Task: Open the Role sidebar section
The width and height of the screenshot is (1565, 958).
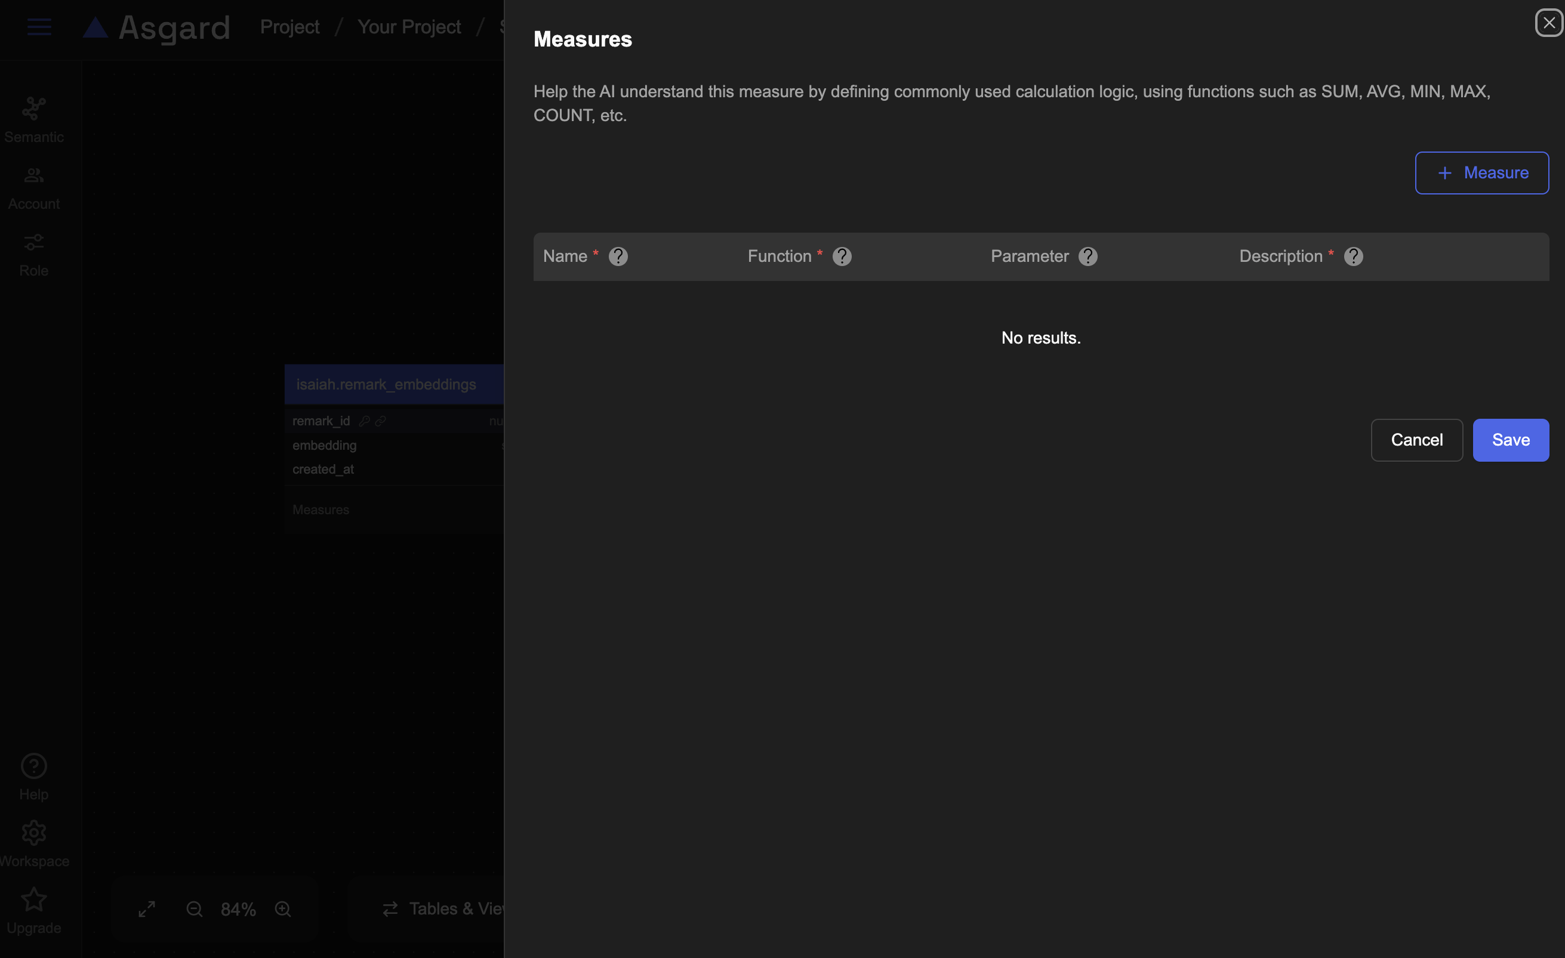Action: [x=33, y=254]
